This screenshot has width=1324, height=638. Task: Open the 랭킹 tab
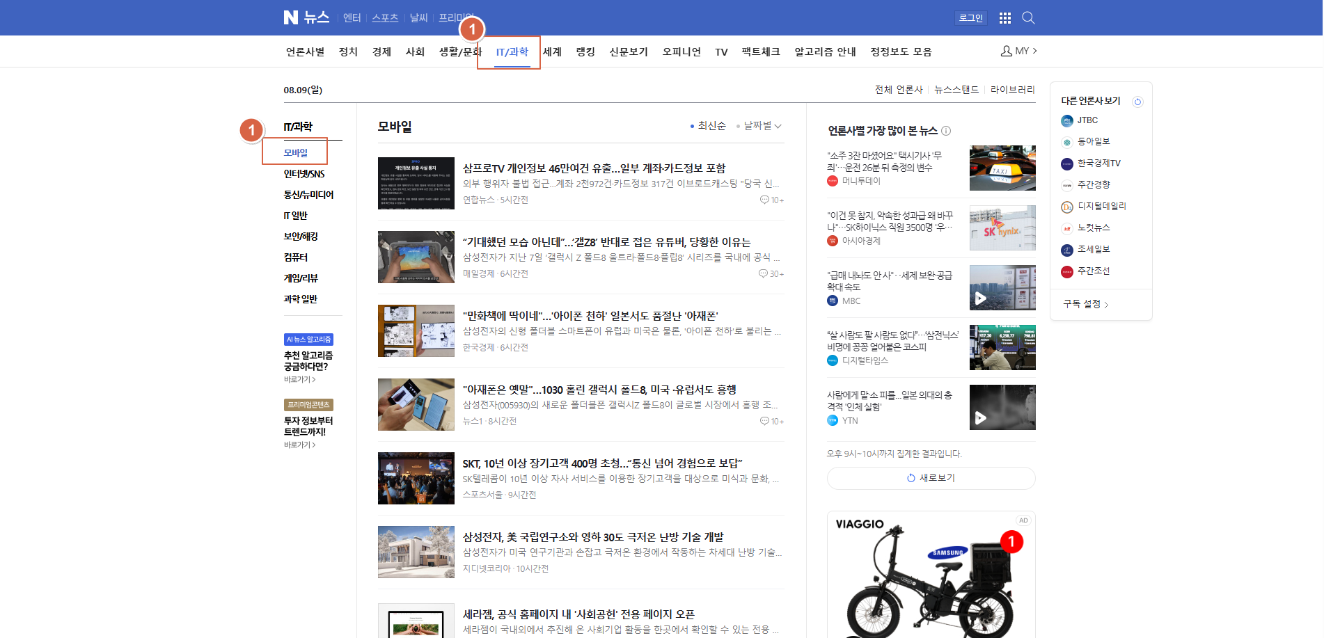tap(585, 52)
